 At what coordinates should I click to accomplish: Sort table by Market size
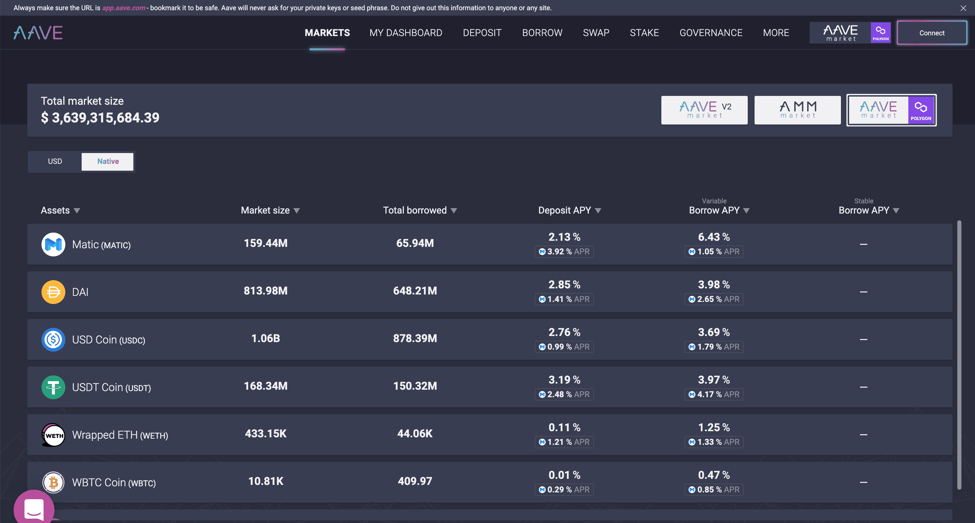point(270,210)
